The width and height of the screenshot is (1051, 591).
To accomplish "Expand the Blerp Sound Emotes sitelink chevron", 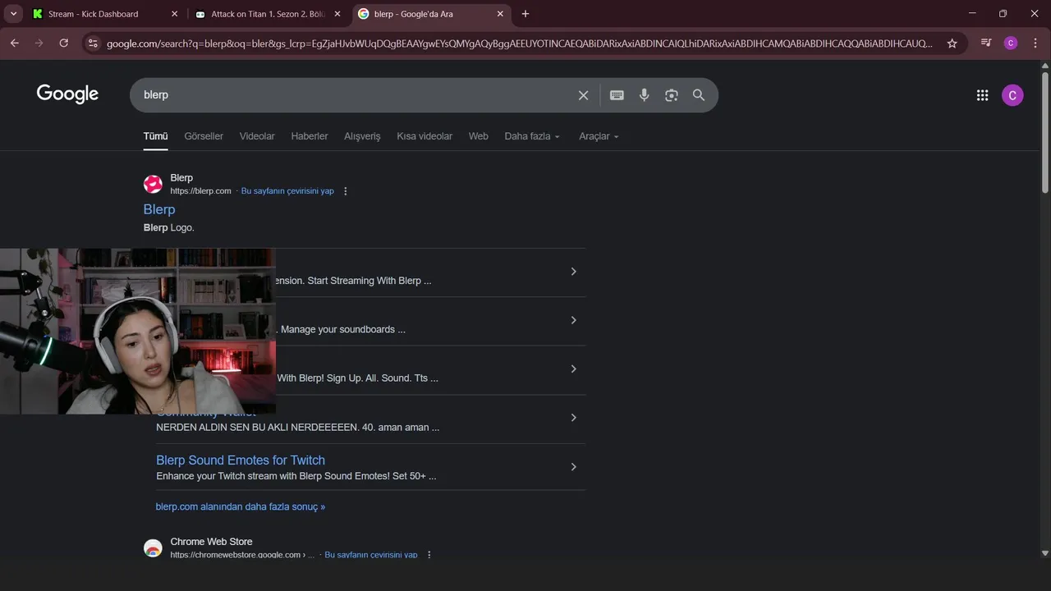I will pos(573,467).
